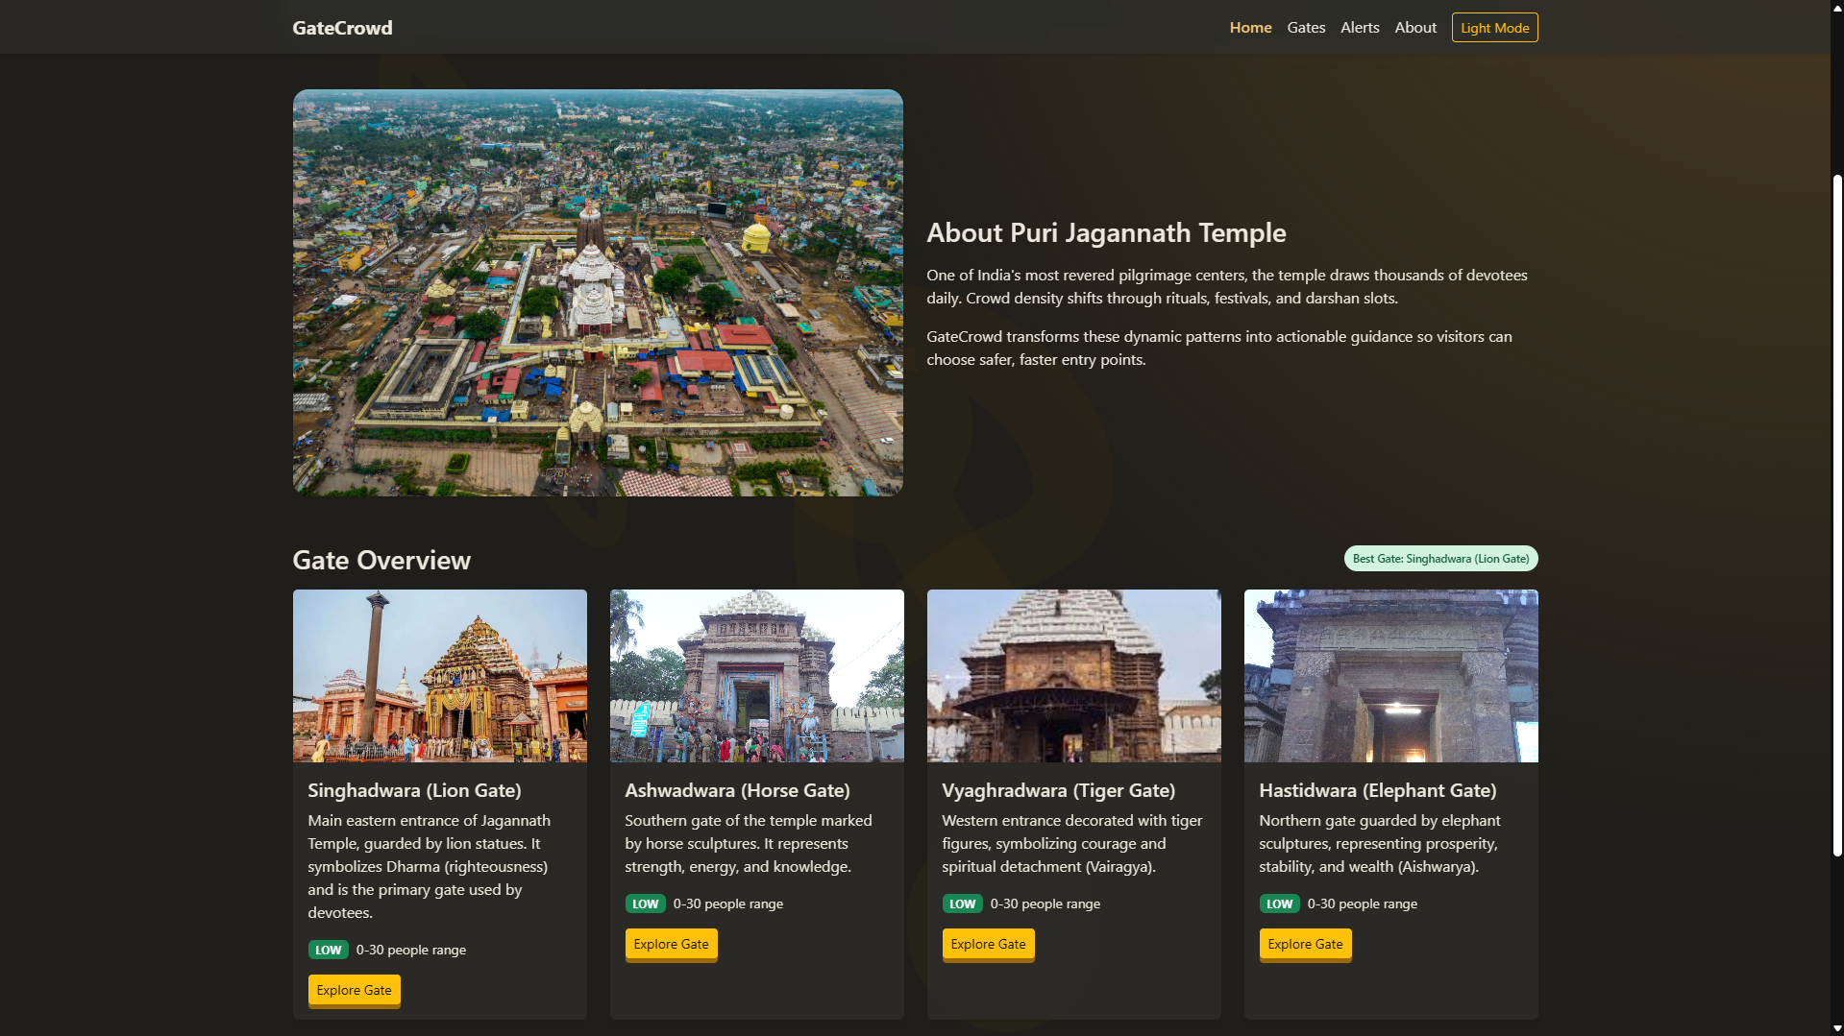Viewport: 1844px width, 1036px height.
Task: Click the Vyaghradwara Tiger Gate photo
Action: (1074, 676)
